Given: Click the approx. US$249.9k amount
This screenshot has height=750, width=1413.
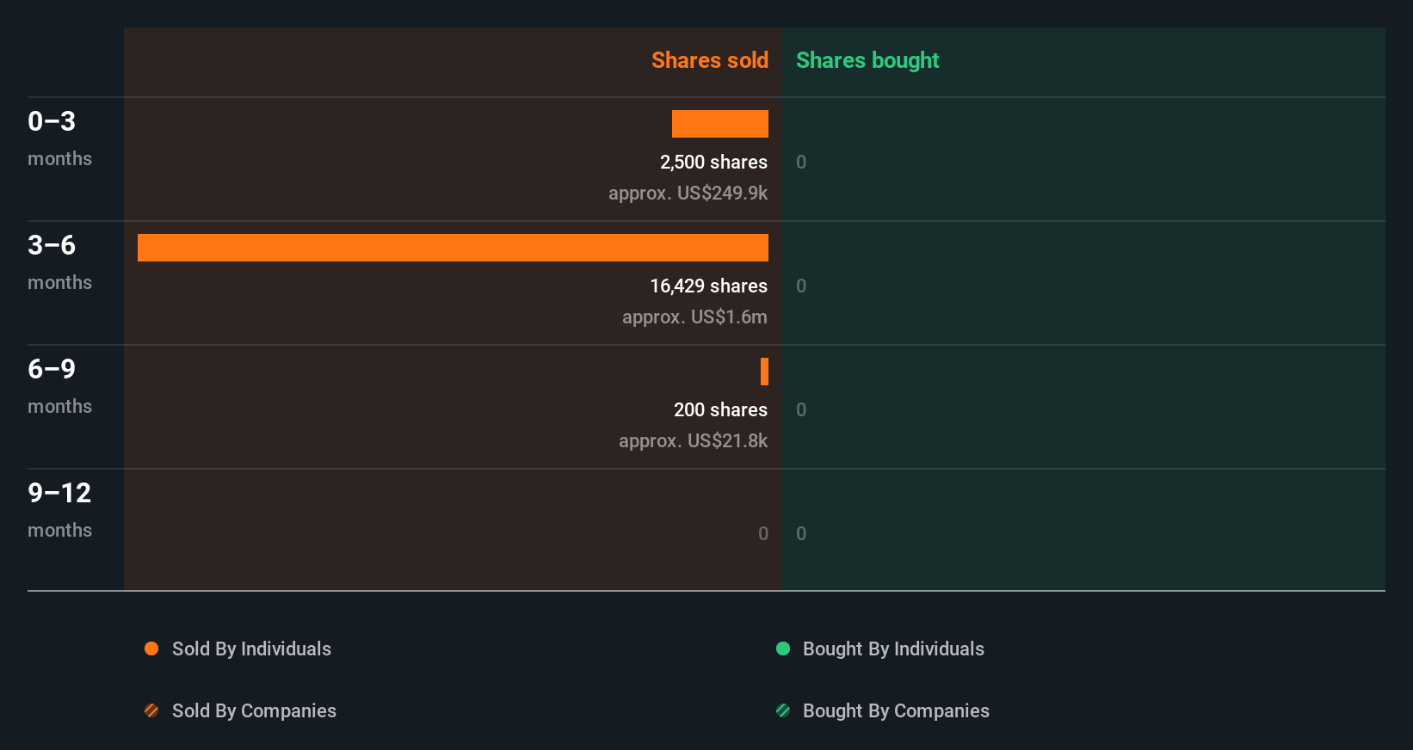Looking at the screenshot, I should point(688,193).
